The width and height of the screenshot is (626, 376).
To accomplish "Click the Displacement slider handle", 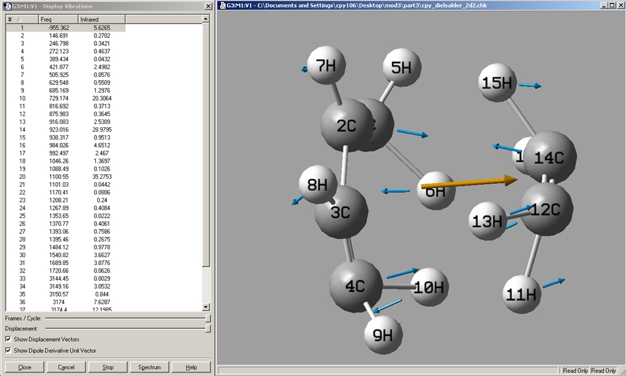I will click(x=208, y=329).
